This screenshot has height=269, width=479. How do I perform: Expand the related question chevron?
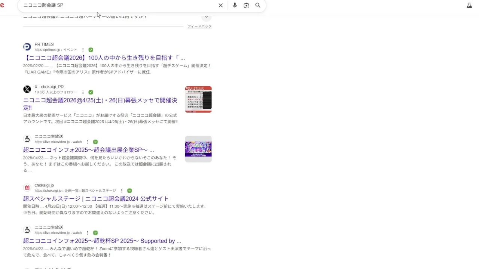pyautogui.click(x=206, y=17)
